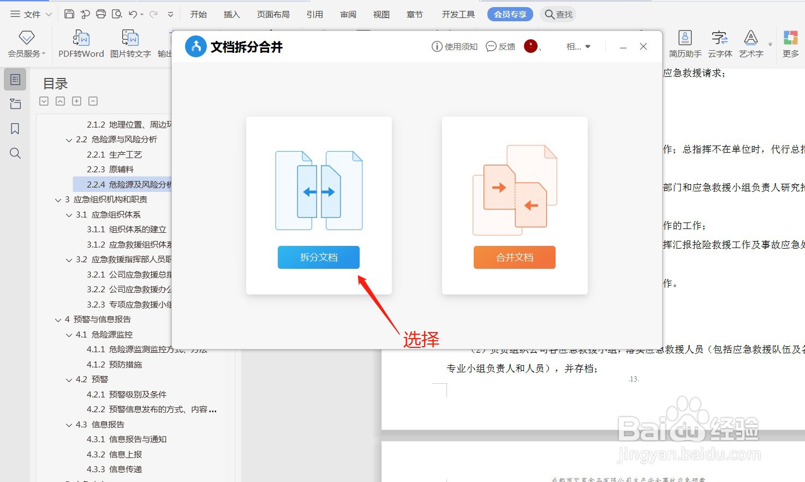Image resolution: width=805 pixels, height=482 pixels.
Task: Switch to the 审阅 ribbon tab
Action: click(x=348, y=14)
